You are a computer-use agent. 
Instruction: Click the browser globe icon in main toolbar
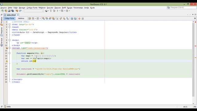click(46, 11)
